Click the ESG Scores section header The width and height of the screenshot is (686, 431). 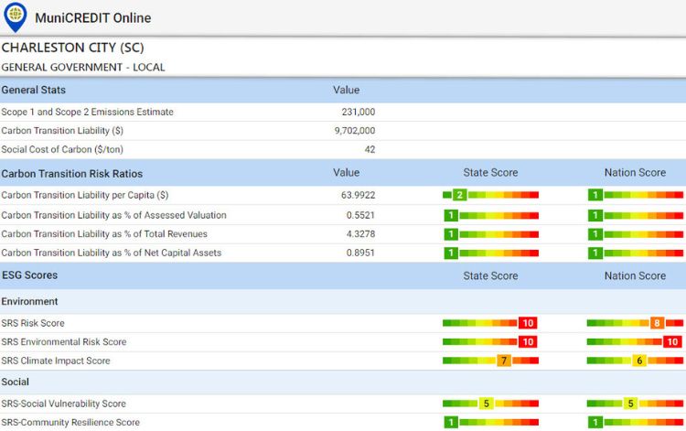[x=30, y=275]
